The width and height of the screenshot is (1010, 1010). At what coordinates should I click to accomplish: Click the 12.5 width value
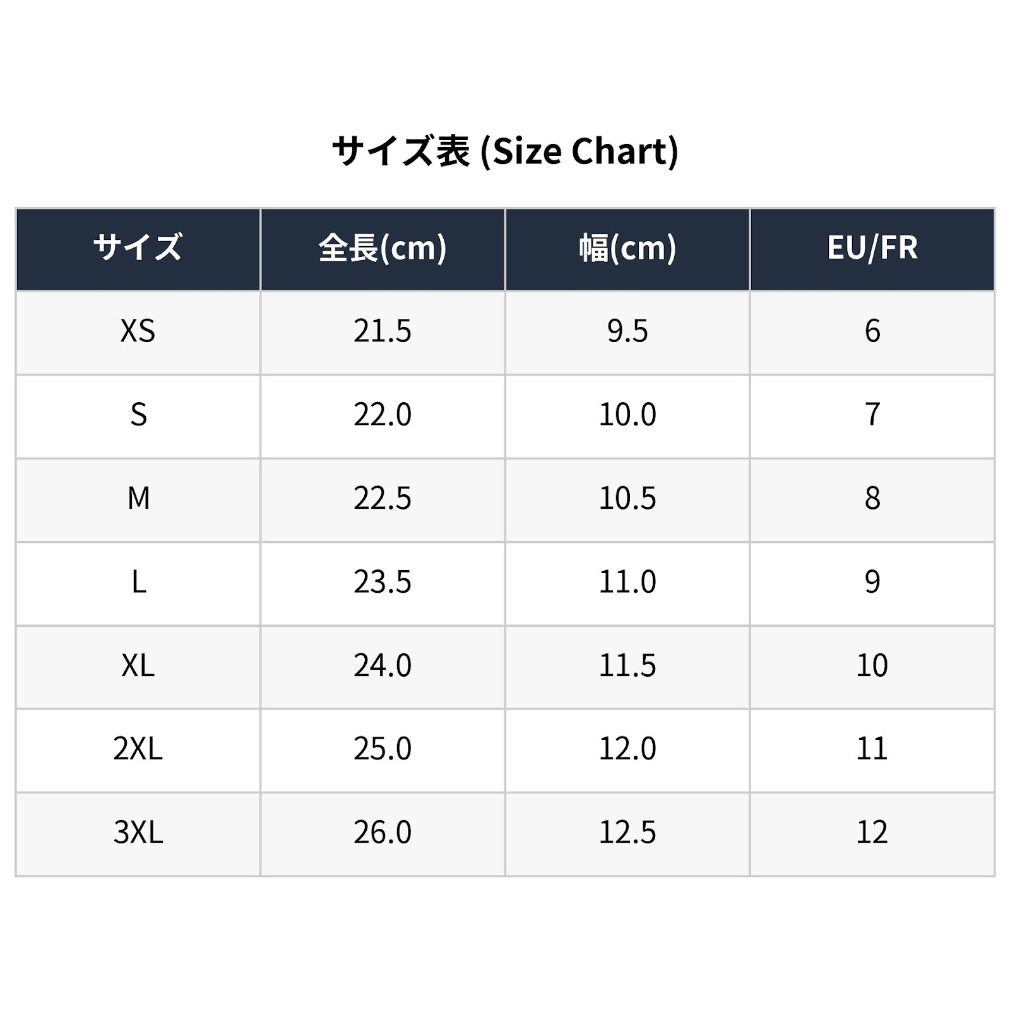tap(627, 833)
